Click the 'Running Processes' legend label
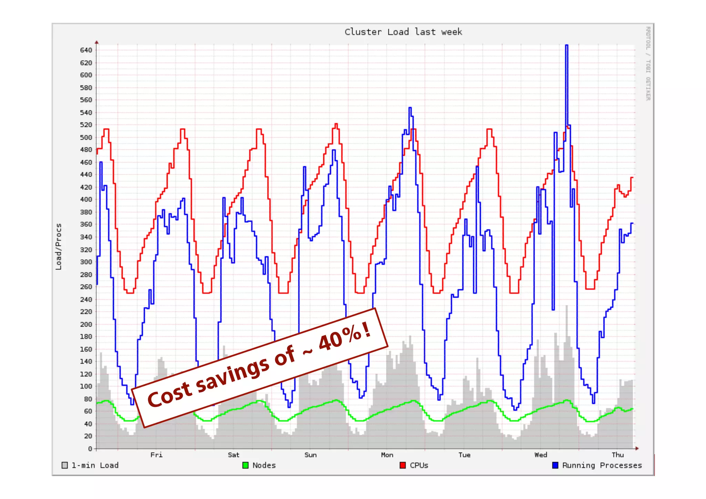This screenshot has width=706, height=499. tap(602, 465)
